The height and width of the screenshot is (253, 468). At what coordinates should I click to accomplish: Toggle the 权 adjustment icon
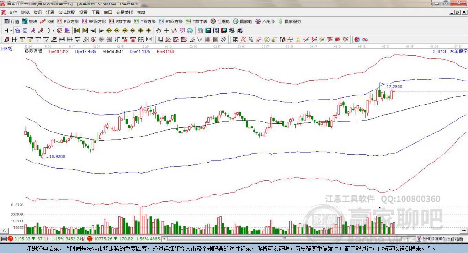[59, 31]
